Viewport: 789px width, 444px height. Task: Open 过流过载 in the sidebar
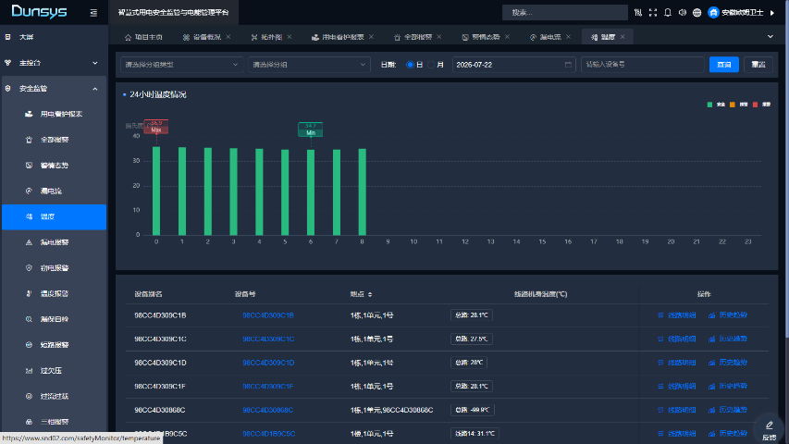tap(54, 397)
